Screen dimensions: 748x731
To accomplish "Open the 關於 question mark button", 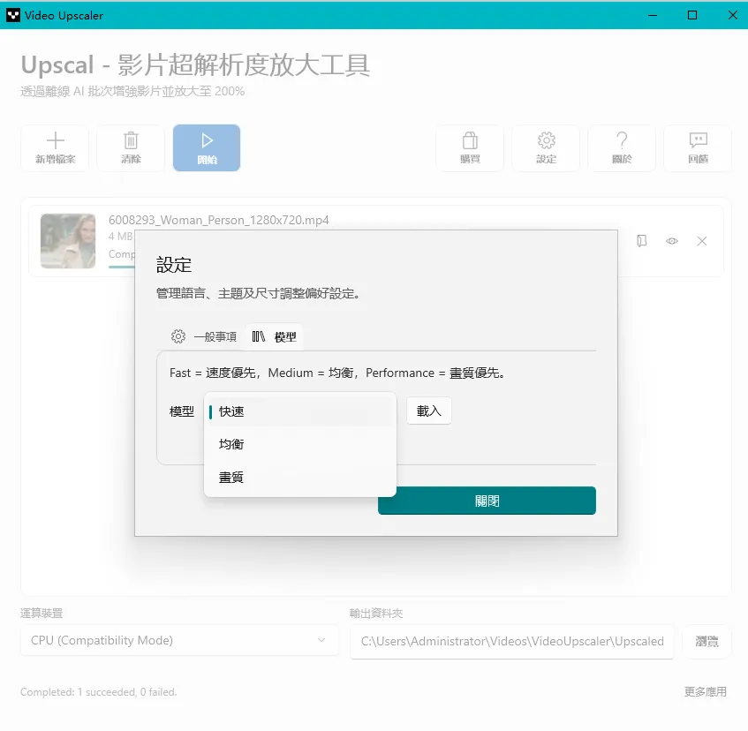I will pos(622,147).
